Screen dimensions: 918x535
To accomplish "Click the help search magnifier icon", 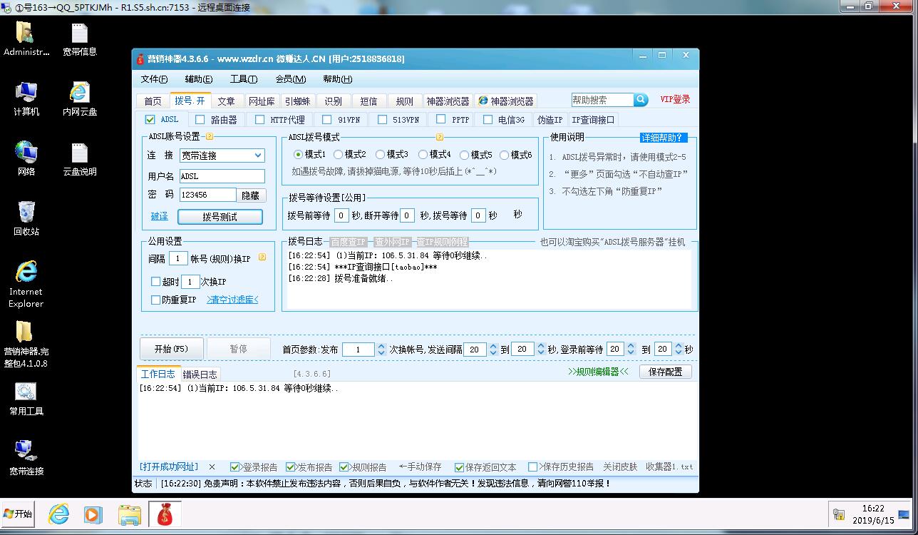I will pos(641,100).
